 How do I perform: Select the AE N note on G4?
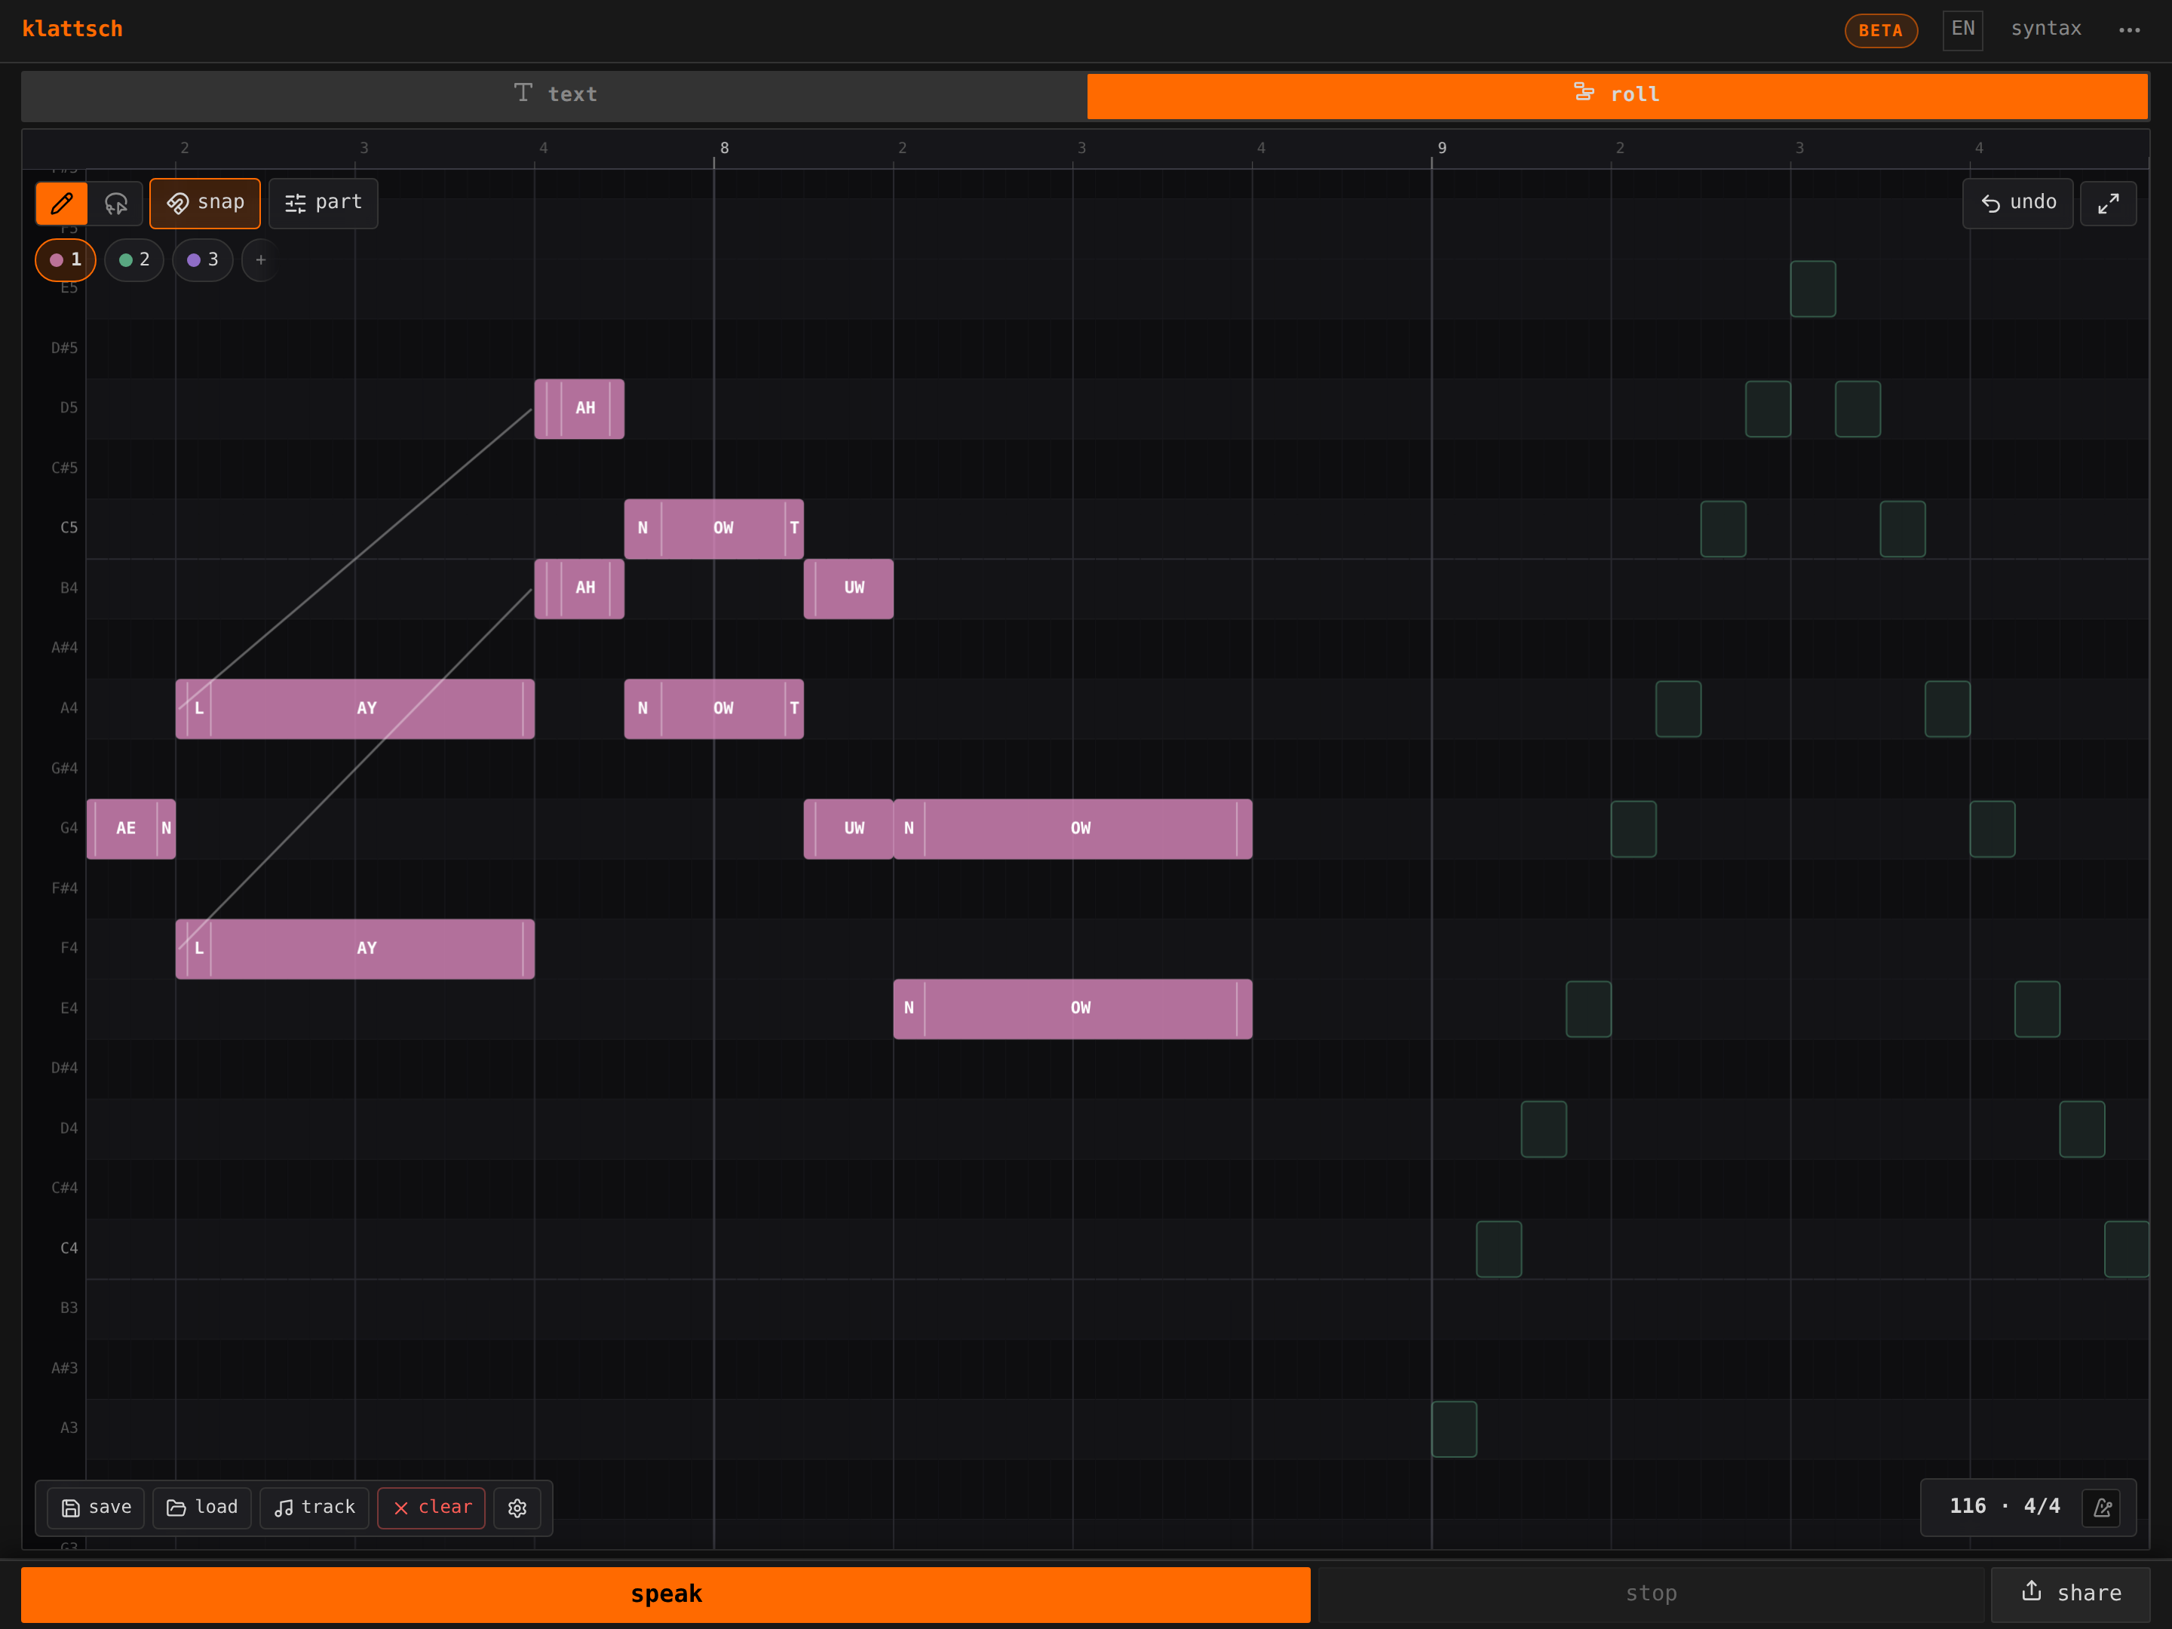131,829
